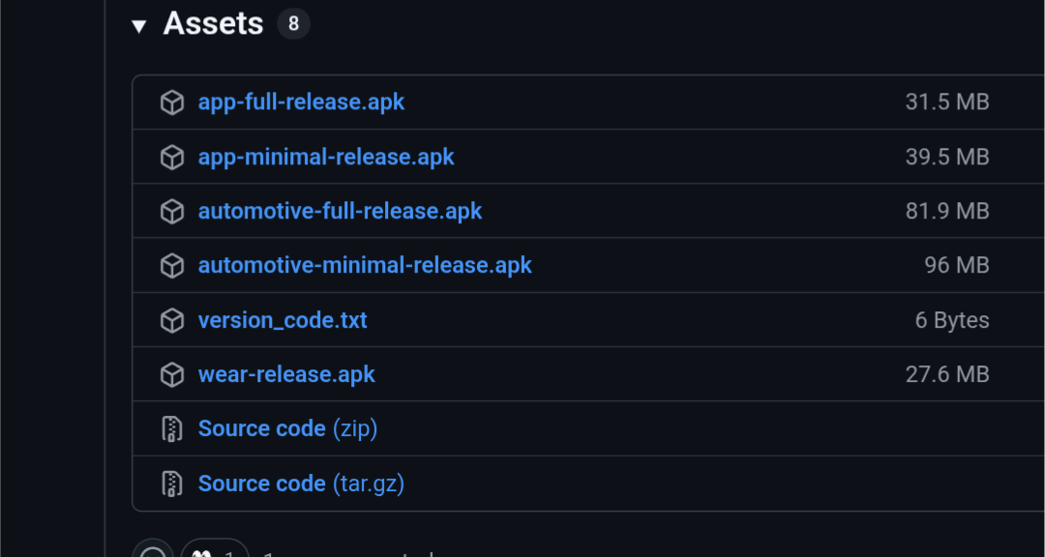Download app-minimal-release.apk
Screen dimensions: 1045x557
(x=326, y=157)
